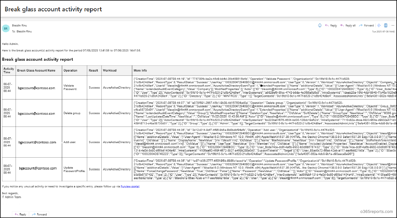Select the Reply all icon
Screen dimensions: 397x218
tap(342, 25)
